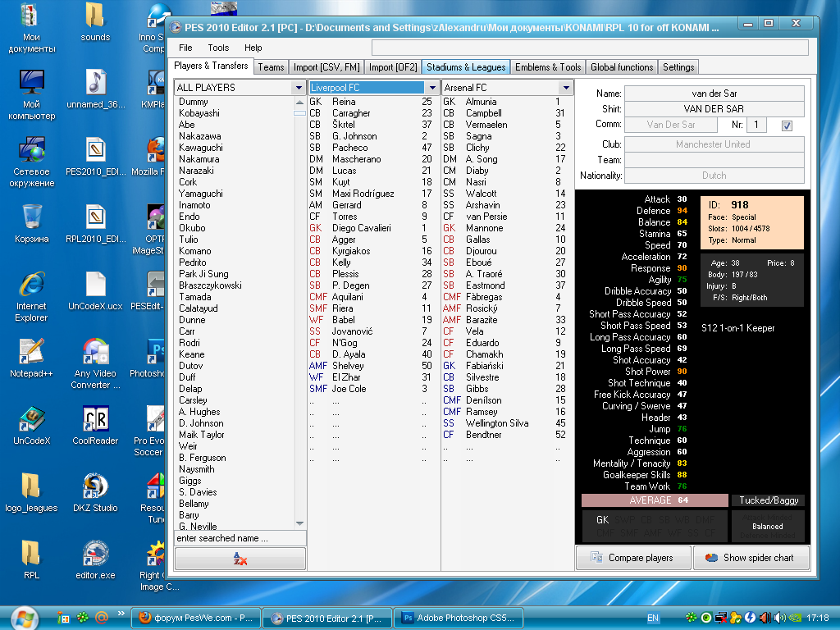
Task: Open the 'Корзина' recycle bin
Action: 32,225
